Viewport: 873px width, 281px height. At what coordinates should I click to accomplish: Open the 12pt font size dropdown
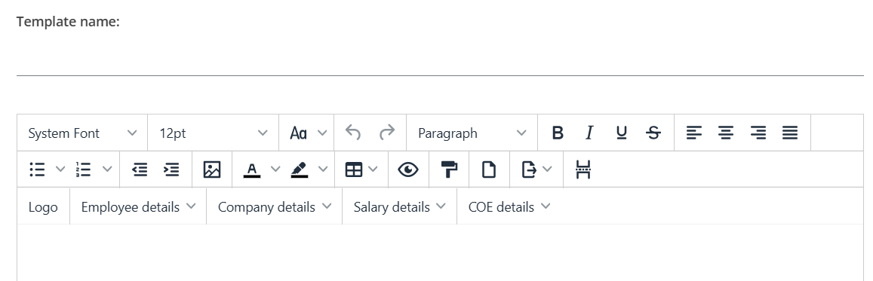pos(214,133)
